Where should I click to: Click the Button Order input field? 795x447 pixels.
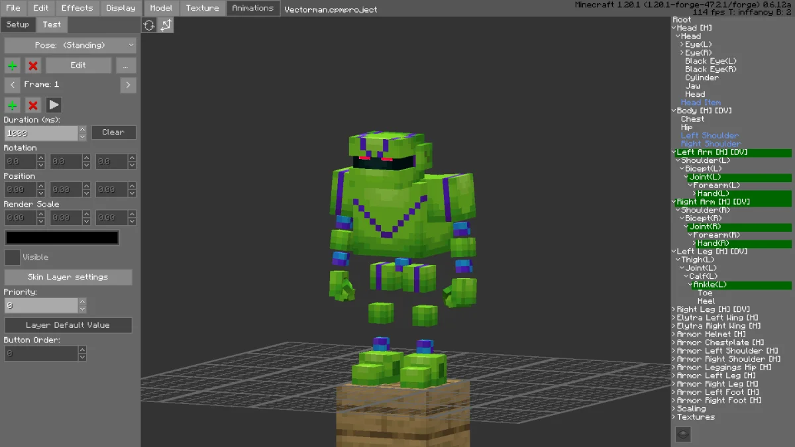[41, 354]
